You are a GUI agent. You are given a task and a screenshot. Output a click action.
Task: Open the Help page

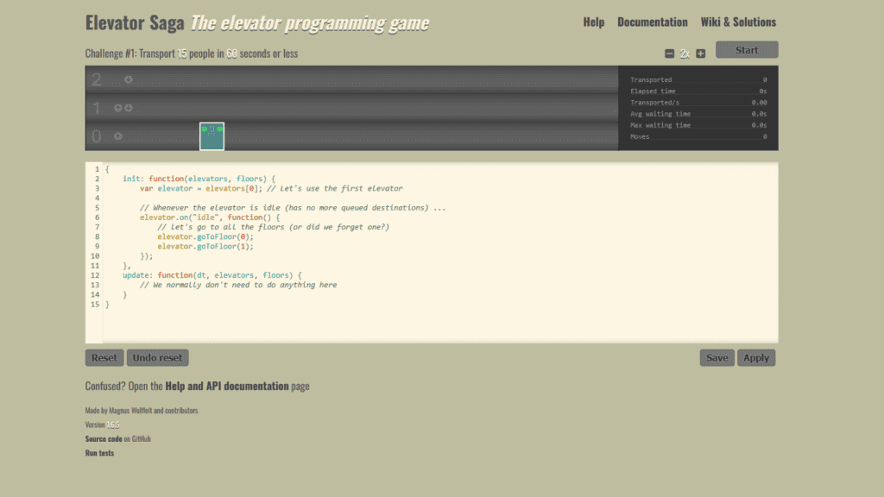coord(594,22)
